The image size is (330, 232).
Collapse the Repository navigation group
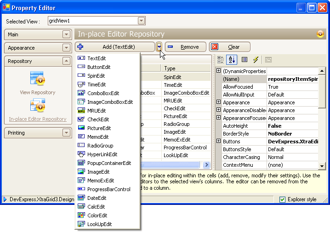click(x=66, y=61)
